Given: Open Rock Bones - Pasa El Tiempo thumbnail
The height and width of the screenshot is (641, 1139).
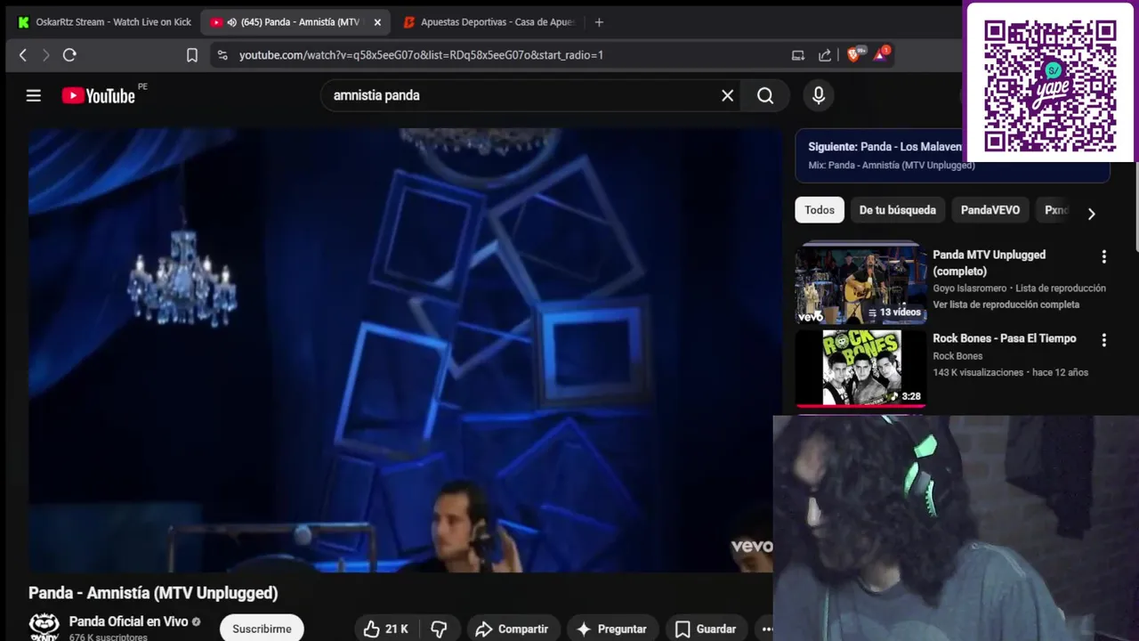Looking at the screenshot, I should click(x=860, y=369).
